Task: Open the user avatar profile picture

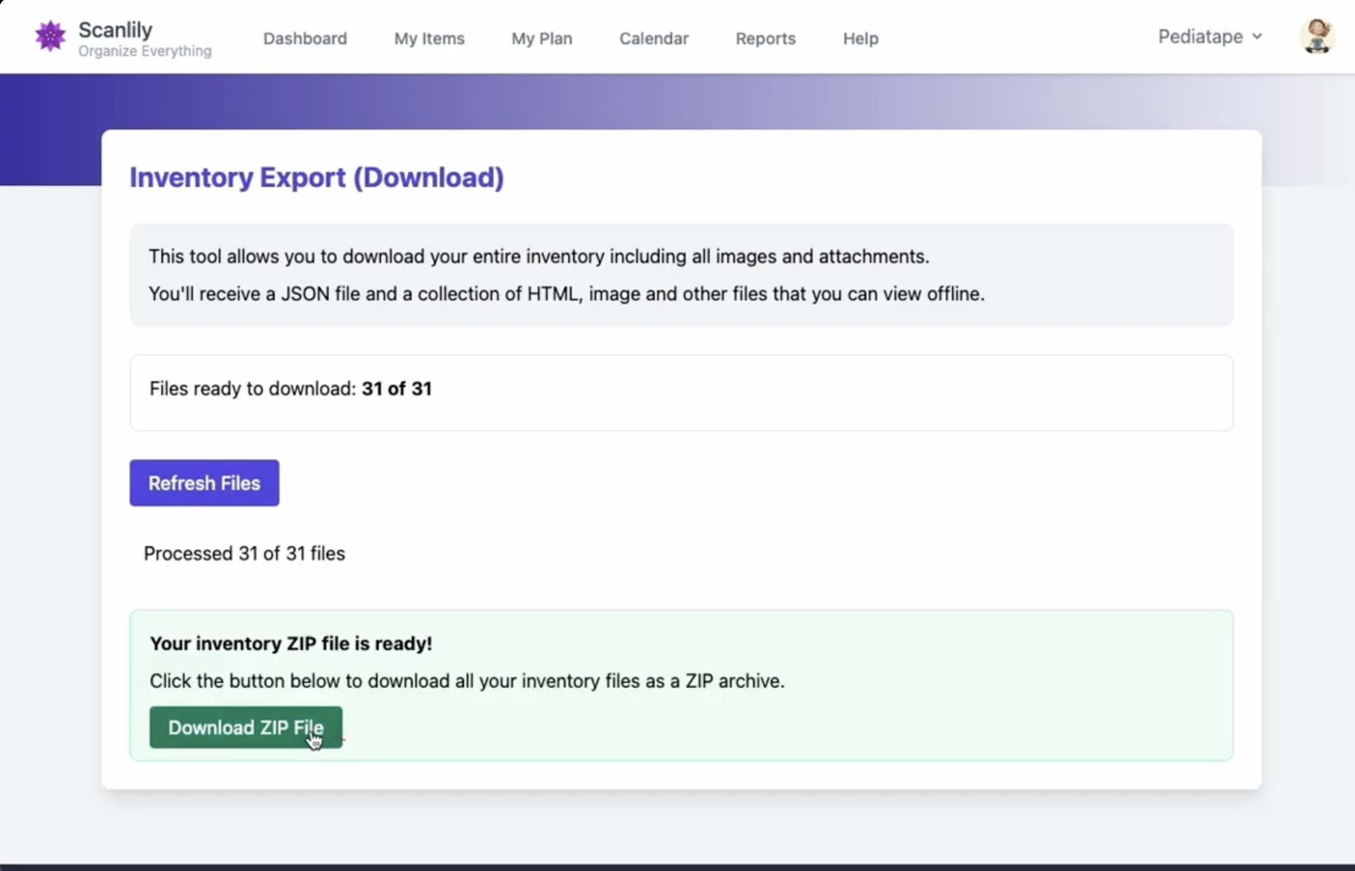Action: (1317, 36)
